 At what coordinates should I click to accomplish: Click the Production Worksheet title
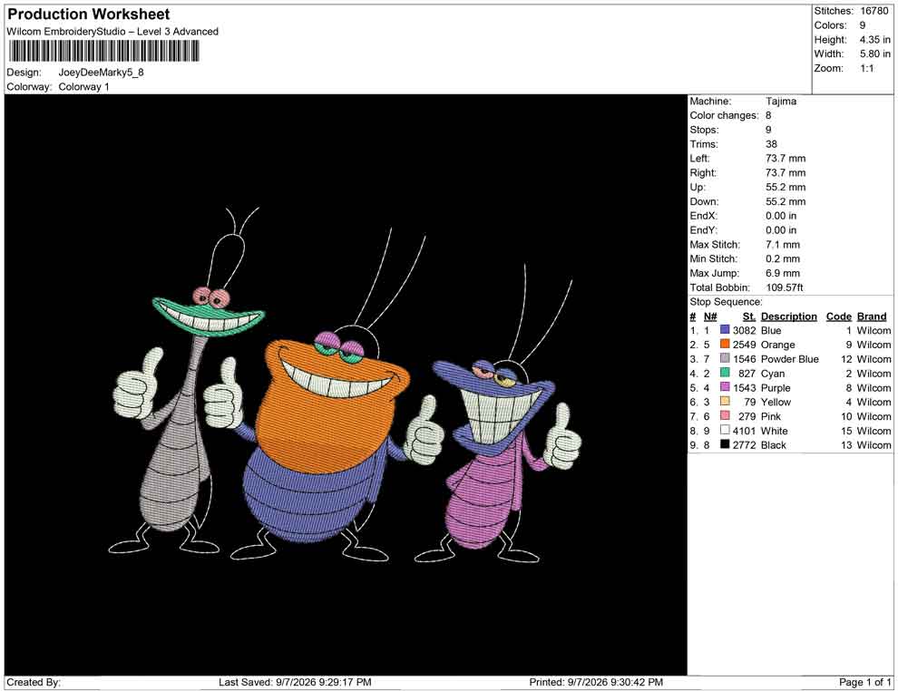[x=88, y=15]
